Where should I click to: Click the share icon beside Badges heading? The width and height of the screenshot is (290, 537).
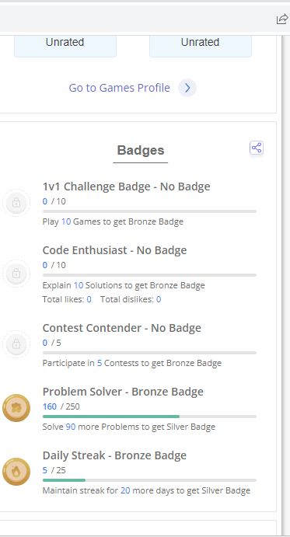[257, 148]
